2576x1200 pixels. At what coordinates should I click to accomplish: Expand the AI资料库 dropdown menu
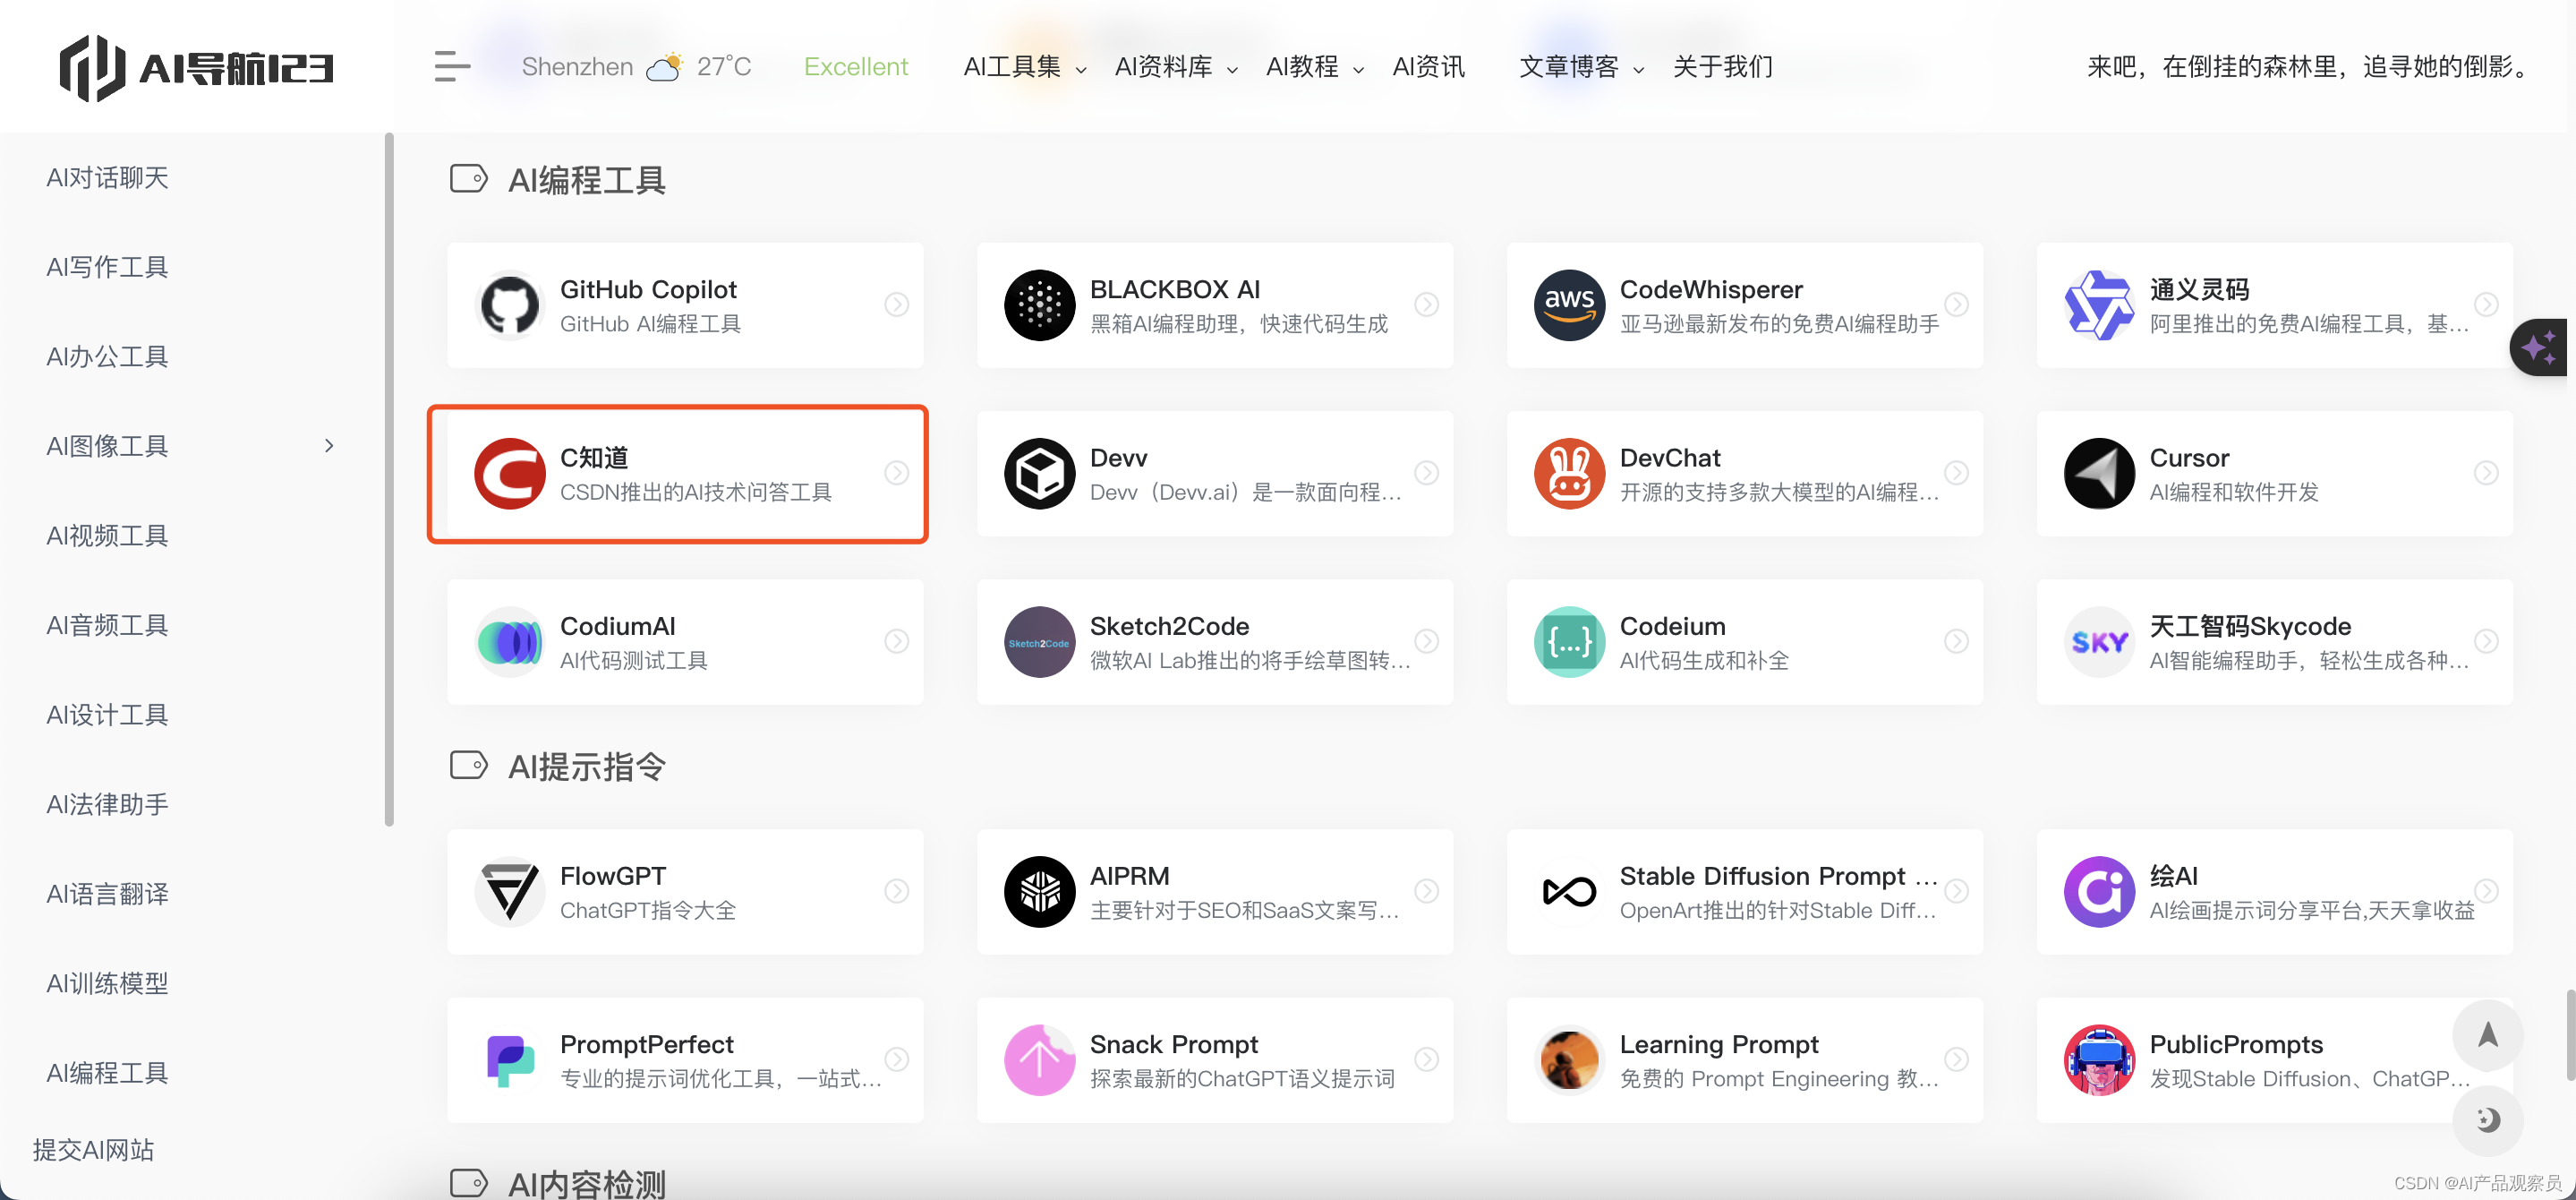point(1175,67)
